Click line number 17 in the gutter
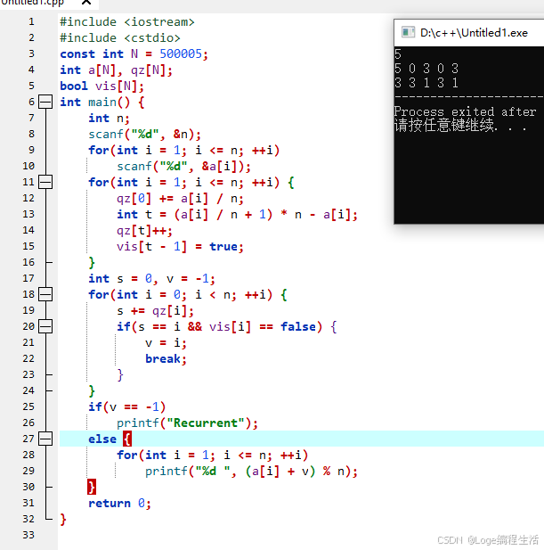 coord(28,278)
